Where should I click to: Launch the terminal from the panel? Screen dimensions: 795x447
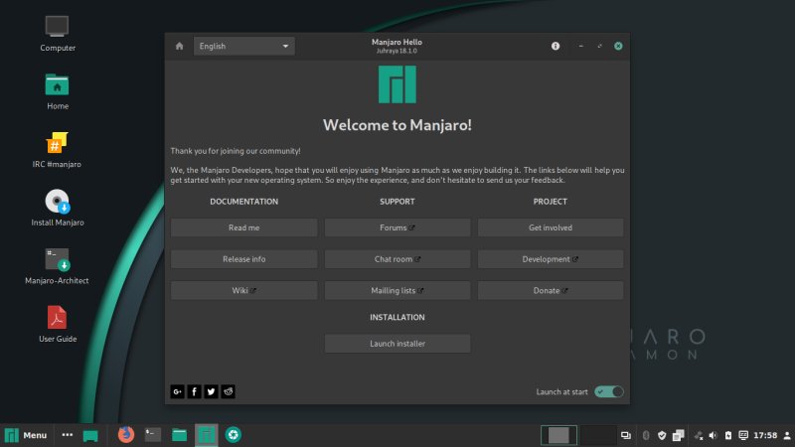[x=153, y=435]
